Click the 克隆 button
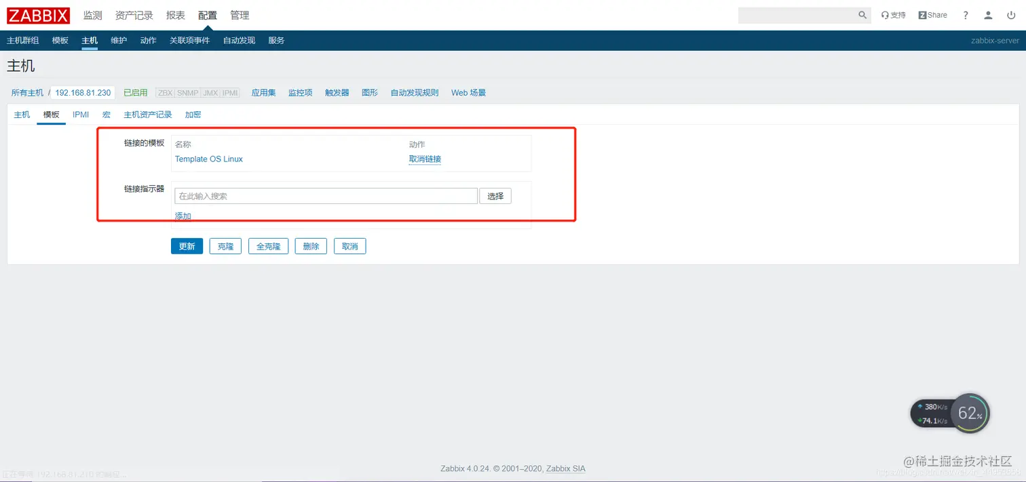The width and height of the screenshot is (1026, 482). pyautogui.click(x=225, y=246)
